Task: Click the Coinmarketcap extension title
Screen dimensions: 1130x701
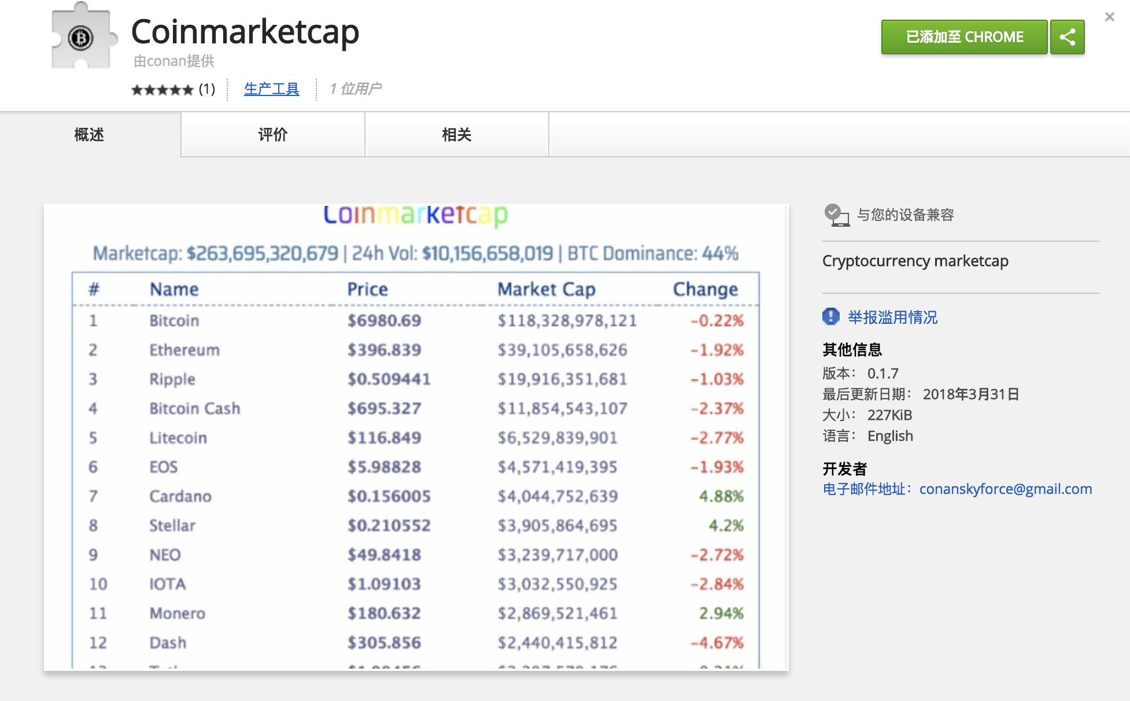Action: pos(245,31)
